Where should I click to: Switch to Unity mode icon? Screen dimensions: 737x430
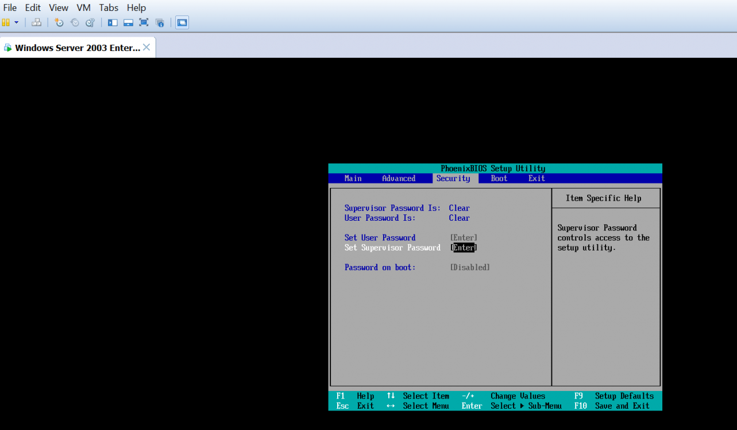click(x=160, y=22)
